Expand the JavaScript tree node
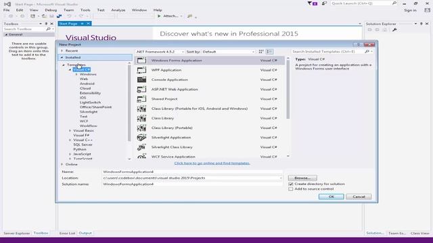Viewport: 433px width, 243px height. coord(70,154)
